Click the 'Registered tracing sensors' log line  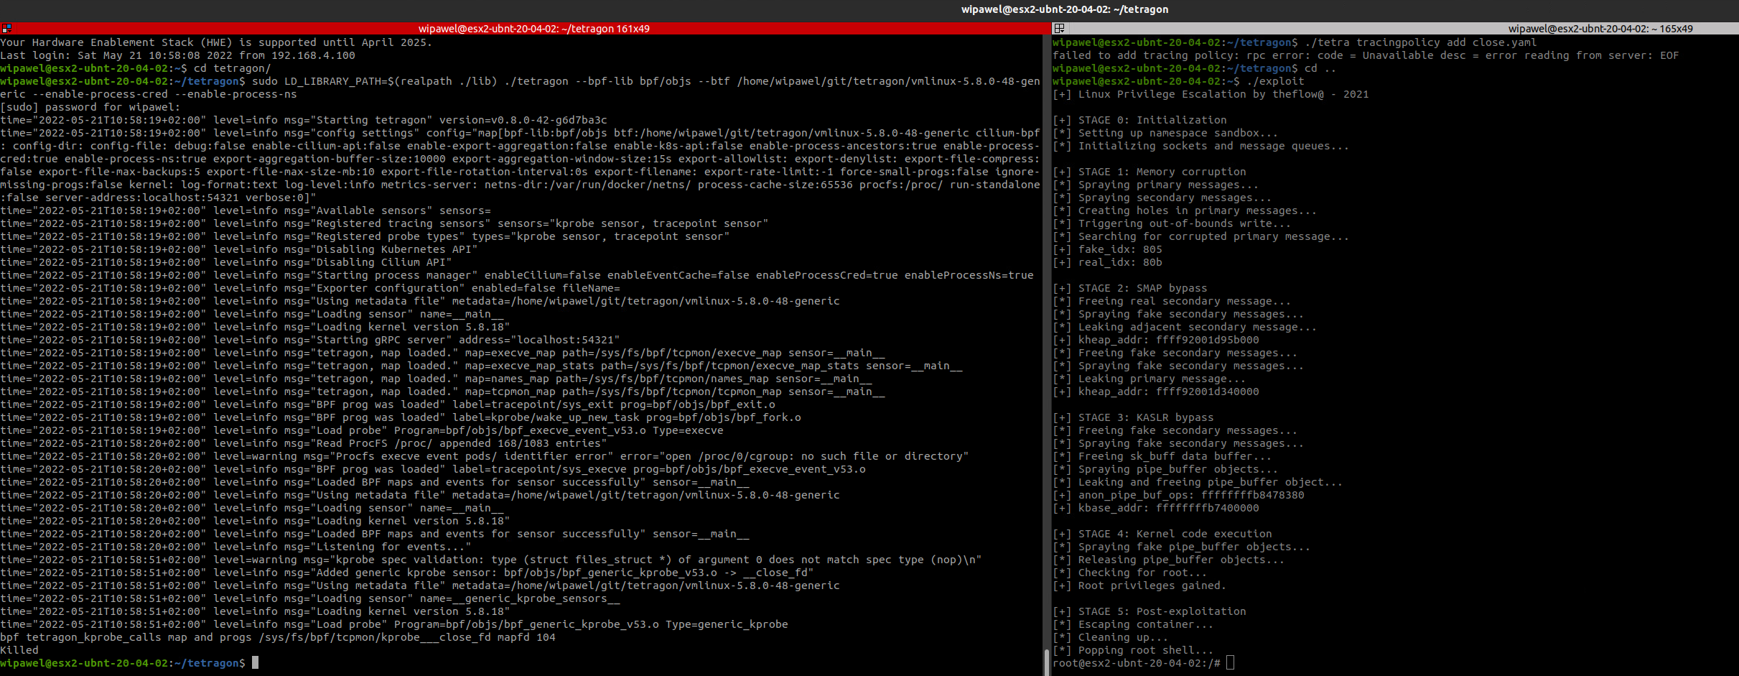click(384, 223)
